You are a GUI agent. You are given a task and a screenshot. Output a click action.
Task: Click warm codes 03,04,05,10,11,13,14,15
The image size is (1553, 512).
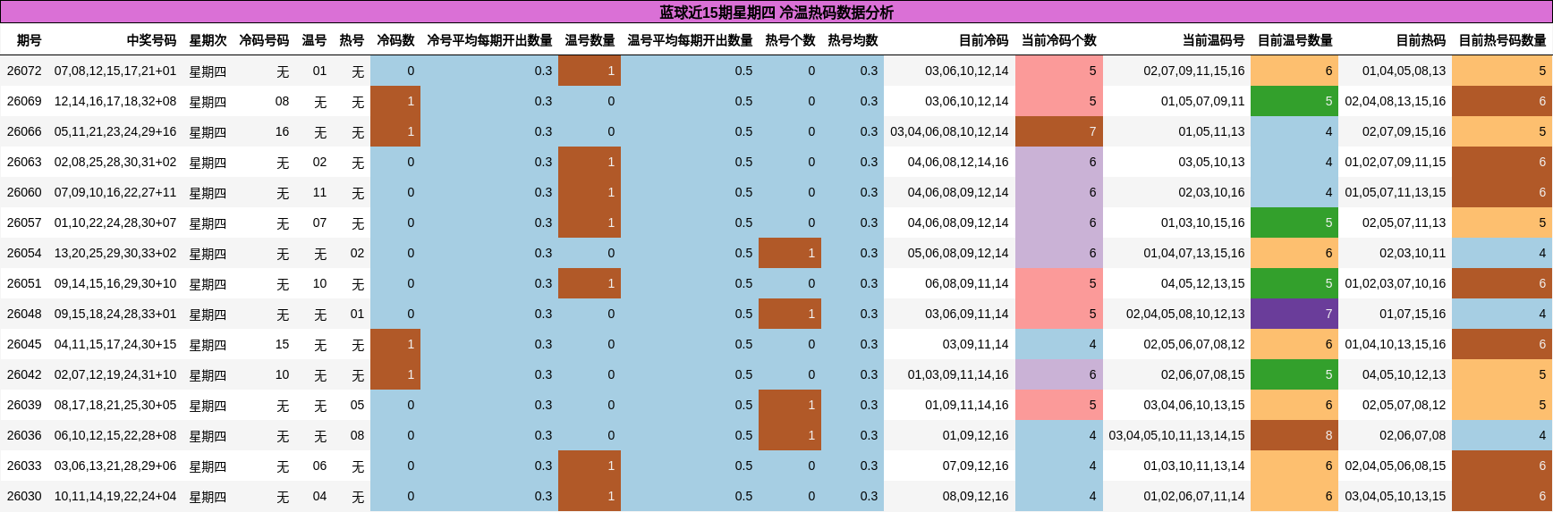(x=1176, y=435)
